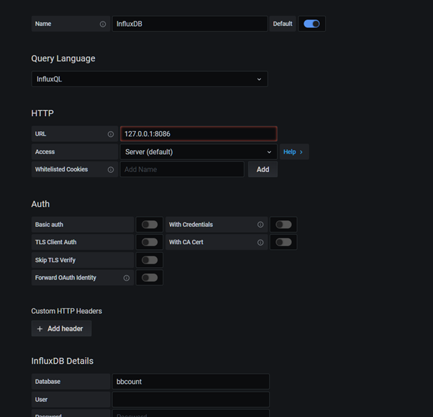
Task: Enable TLS Client Auth switch
Action: point(150,242)
